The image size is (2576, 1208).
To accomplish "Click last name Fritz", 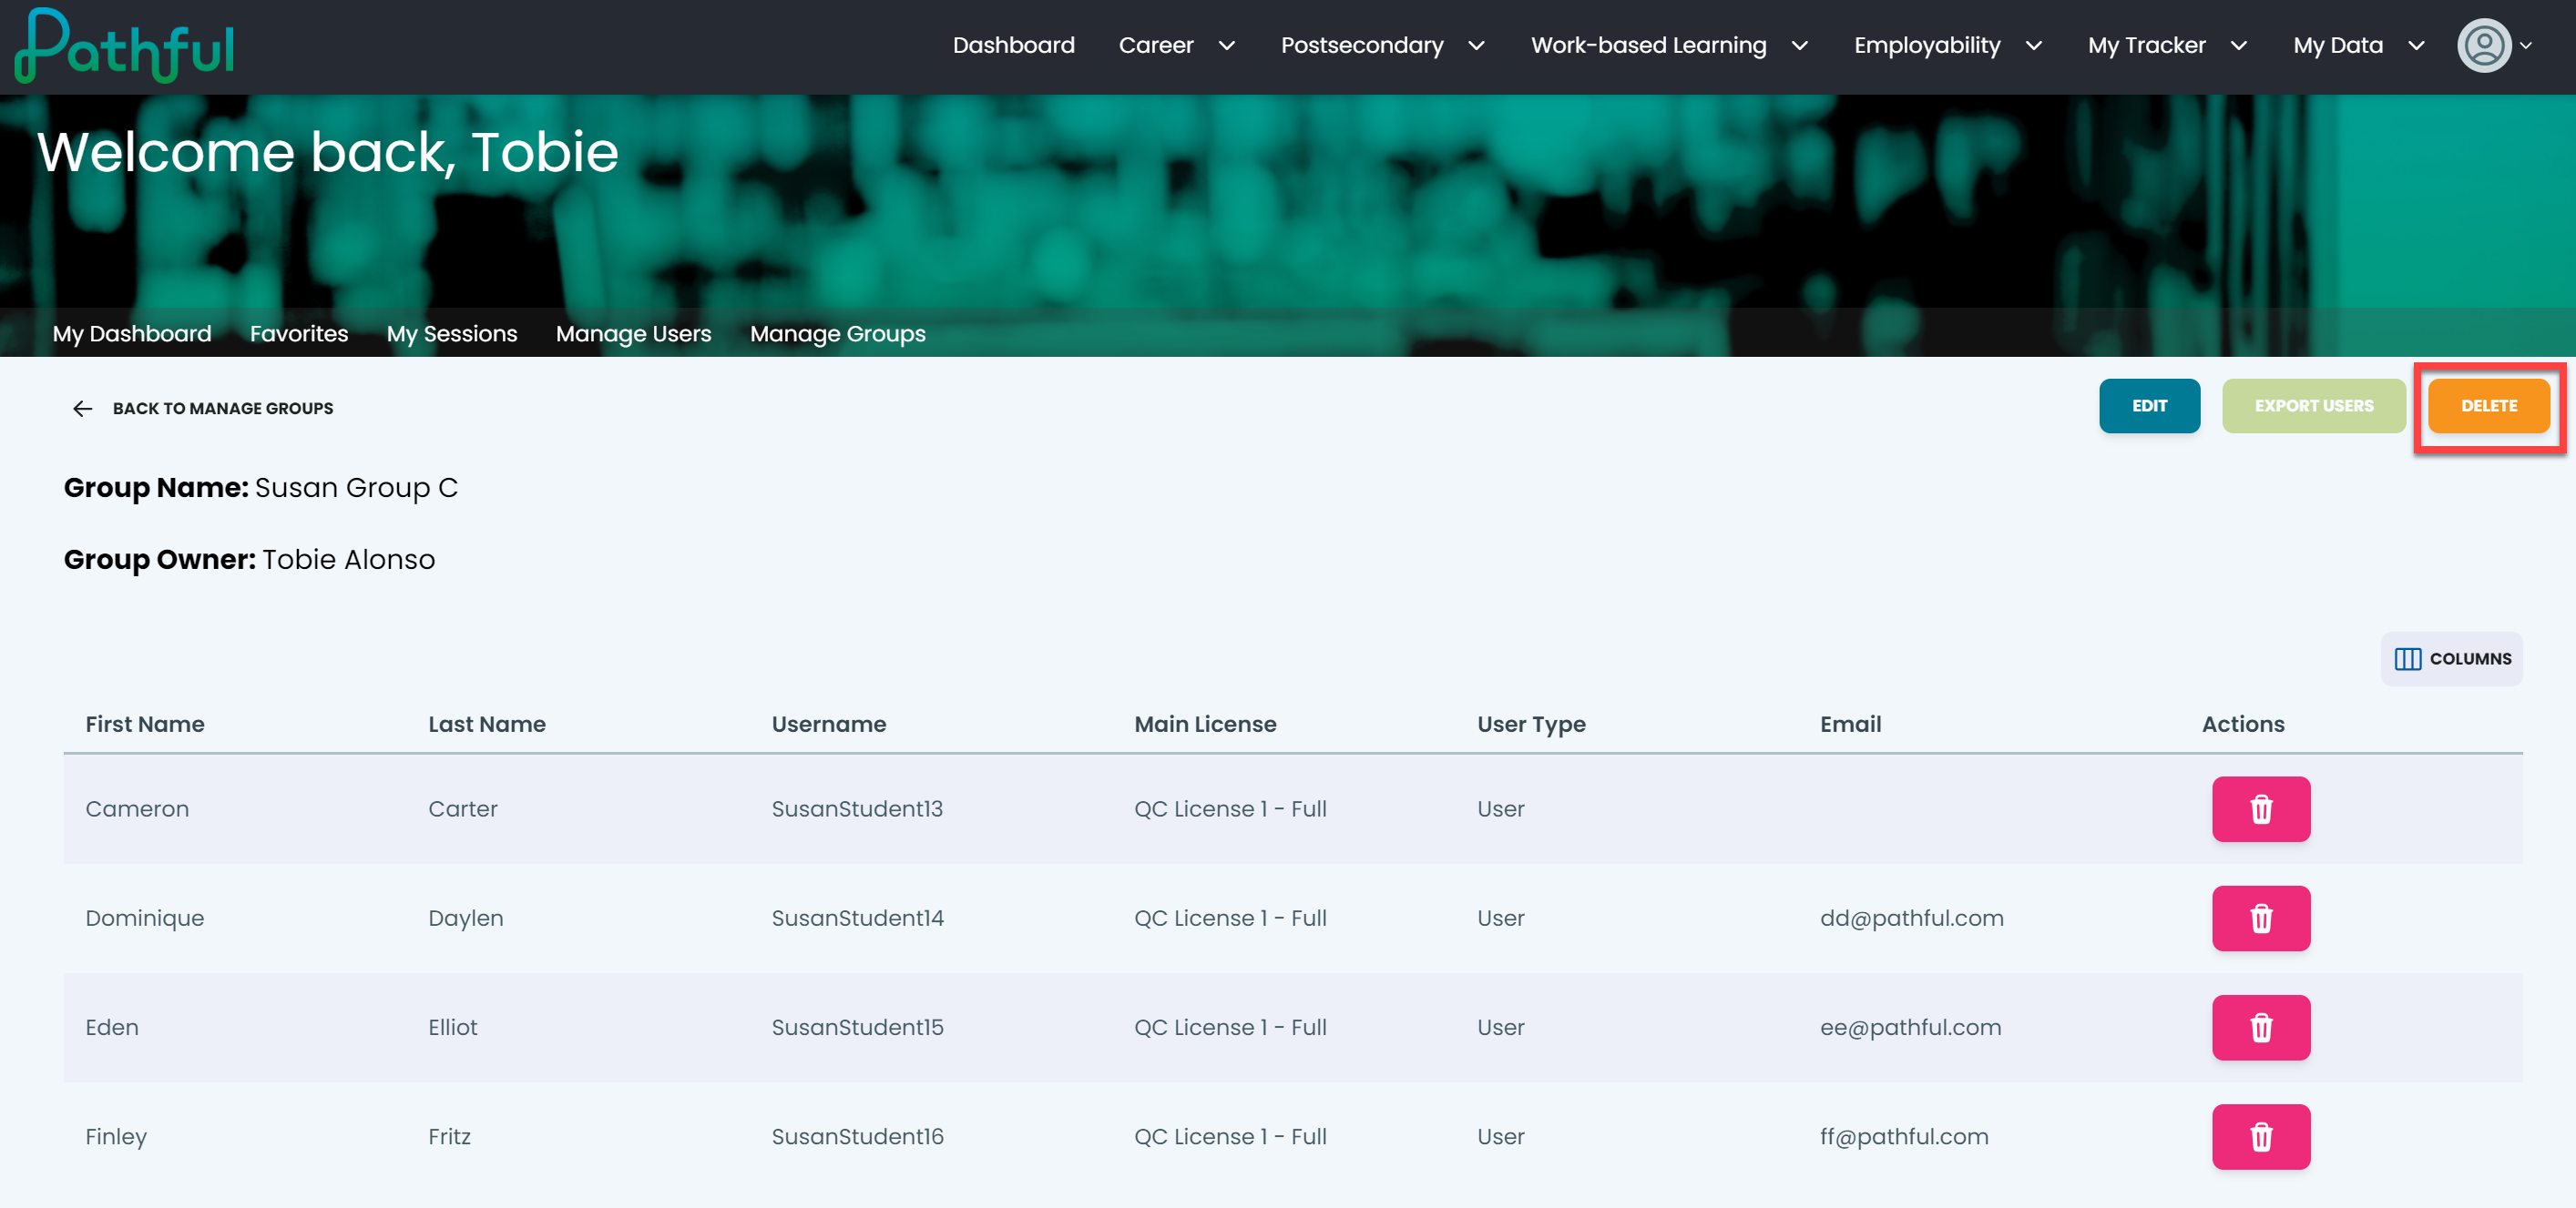I will (449, 1136).
